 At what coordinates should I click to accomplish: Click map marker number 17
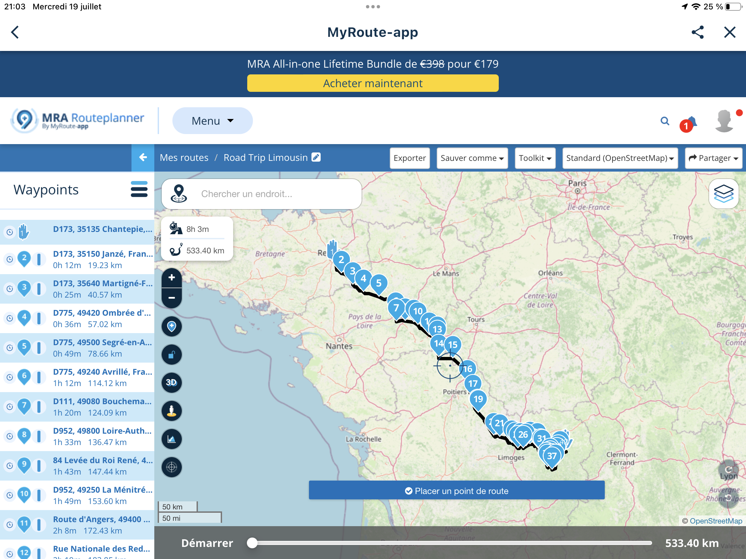coord(473,384)
